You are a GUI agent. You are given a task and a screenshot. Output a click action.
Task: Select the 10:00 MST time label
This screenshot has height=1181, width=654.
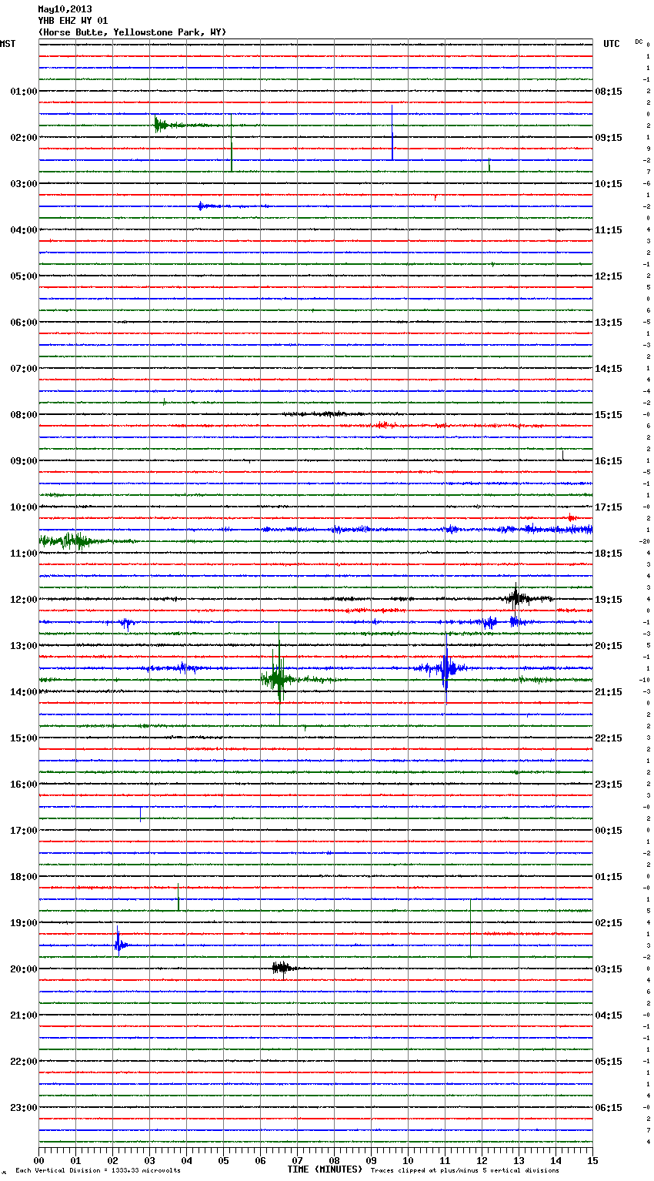pos(24,507)
